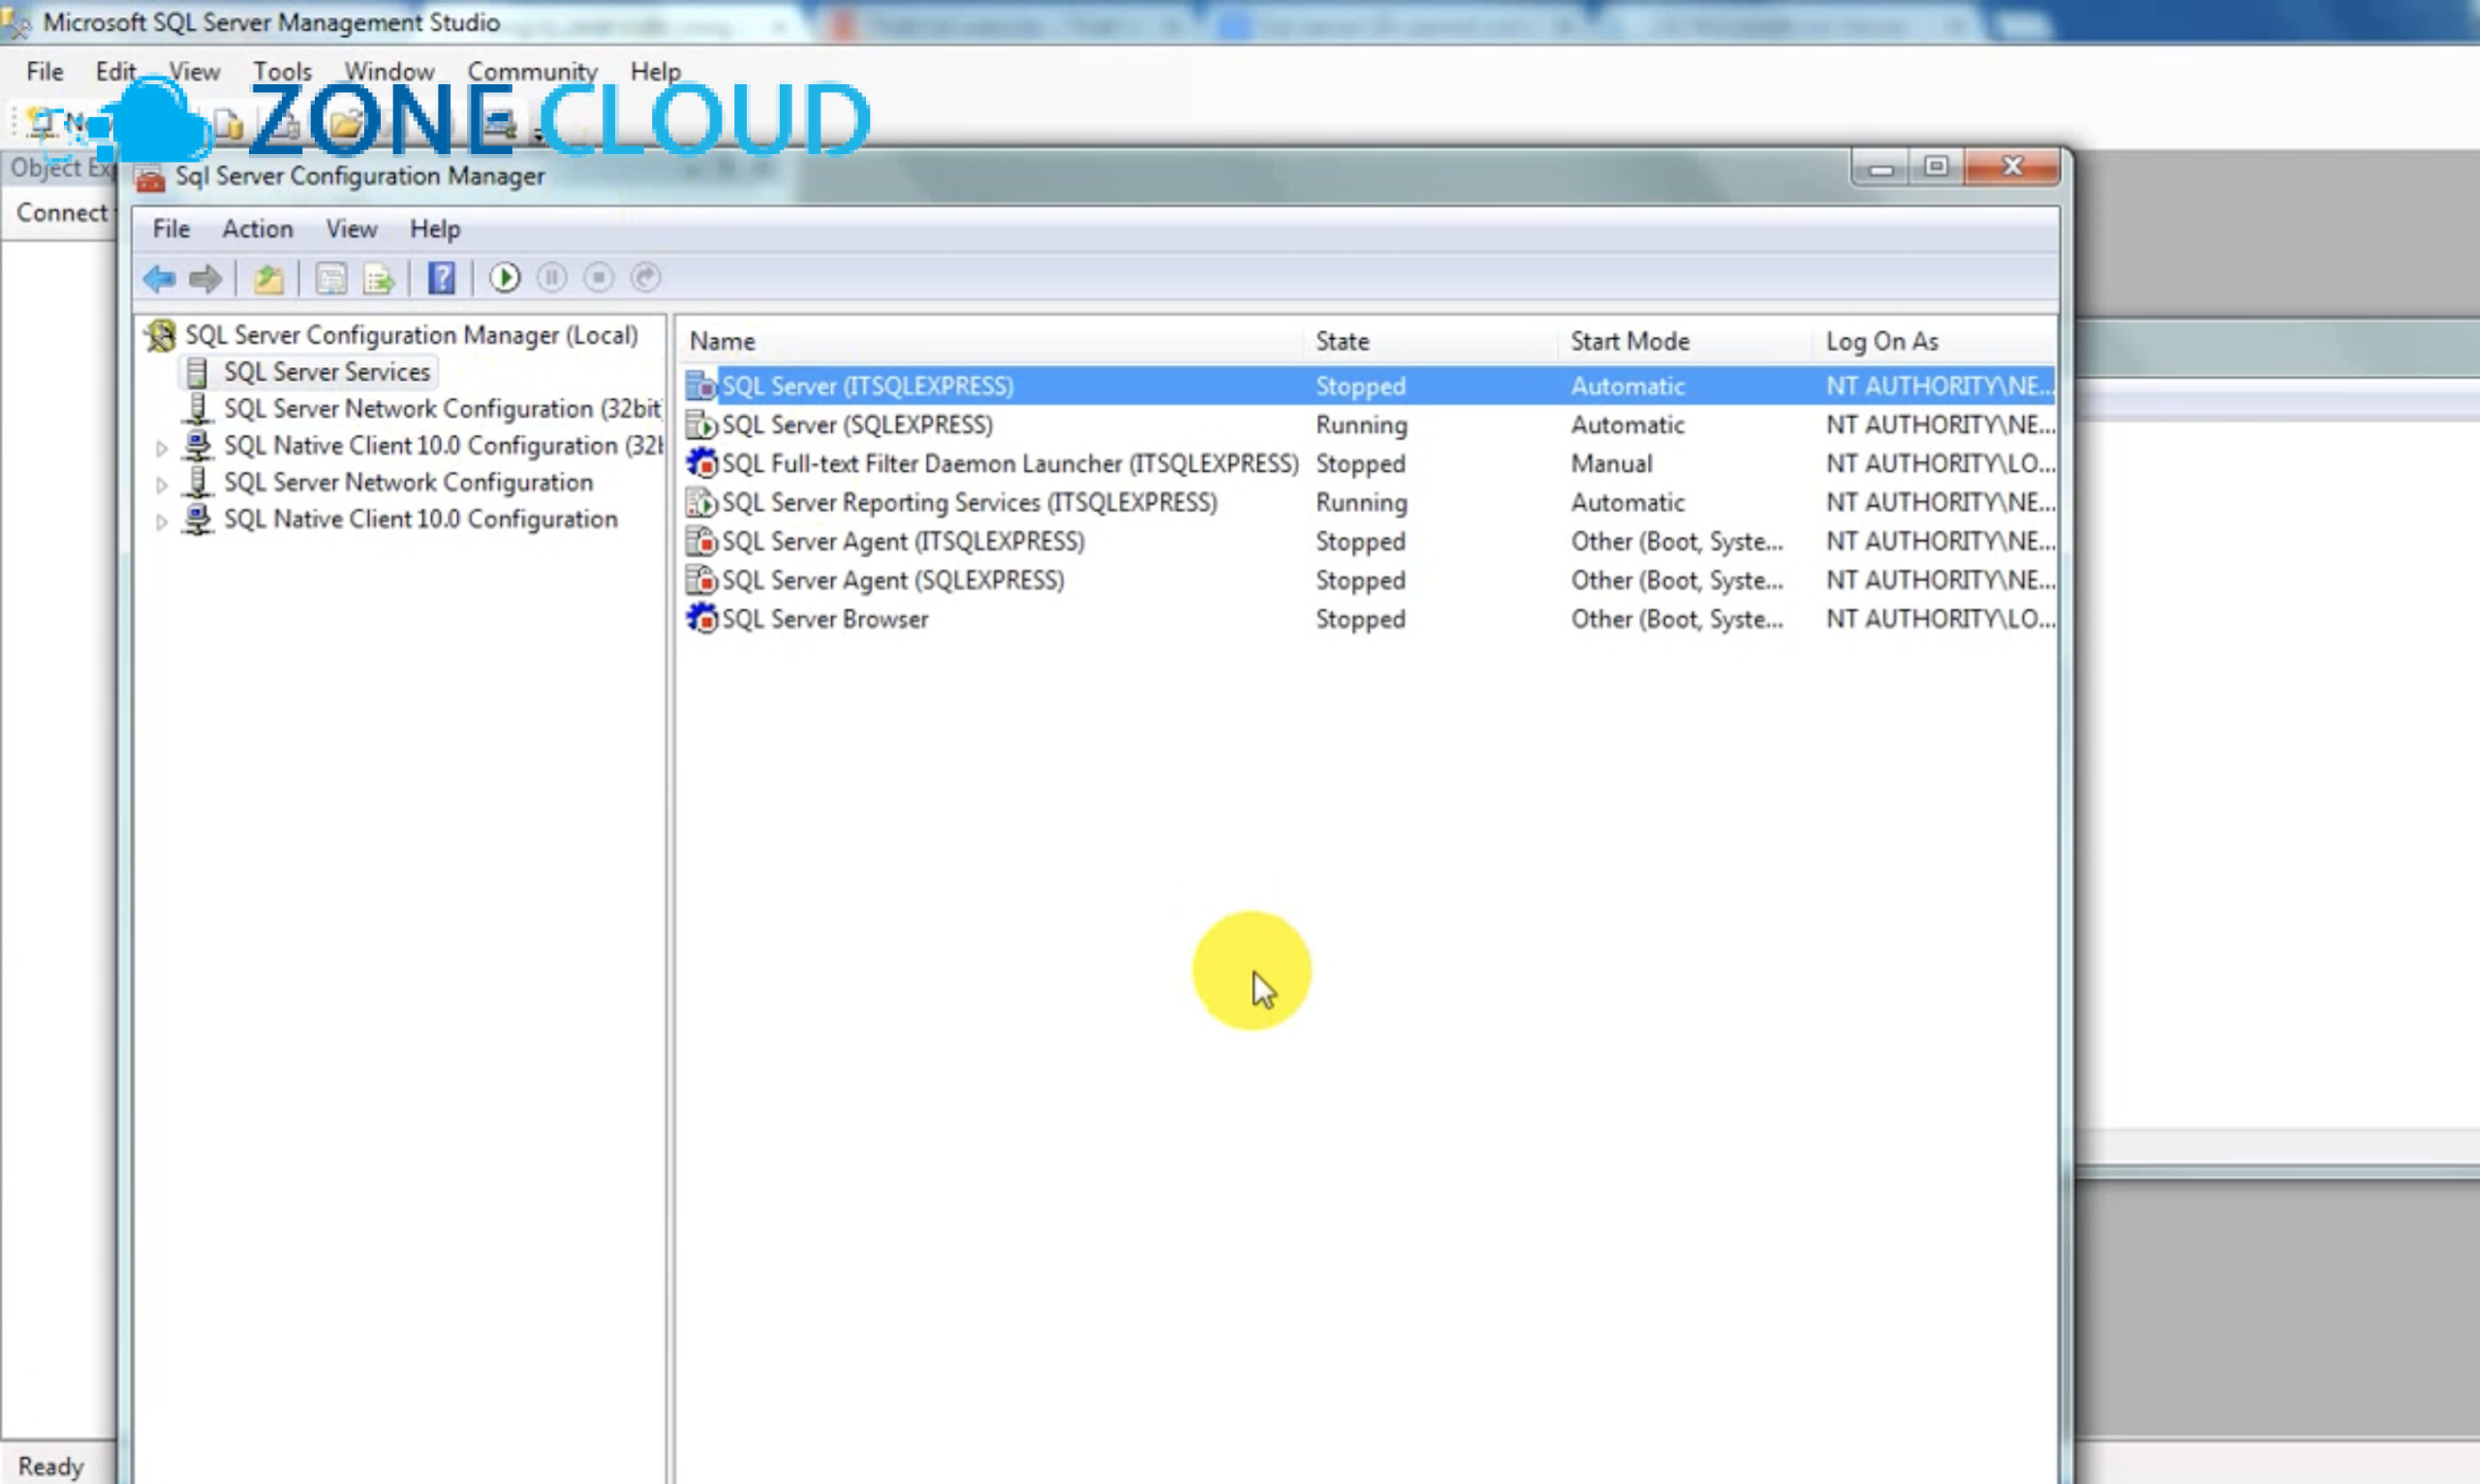
Task: Expand the SQL Server Network Configuration node
Action: click(x=161, y=485)
